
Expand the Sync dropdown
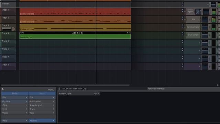click(14, 109)
